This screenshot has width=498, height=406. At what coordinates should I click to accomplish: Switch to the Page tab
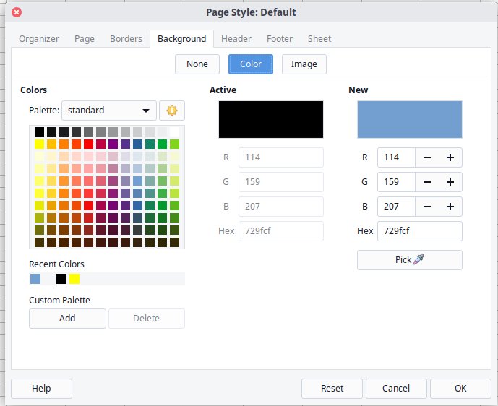click(x=85, y=39)
